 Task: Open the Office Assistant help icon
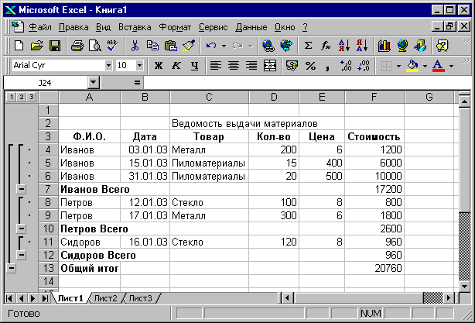coord(443,46)
